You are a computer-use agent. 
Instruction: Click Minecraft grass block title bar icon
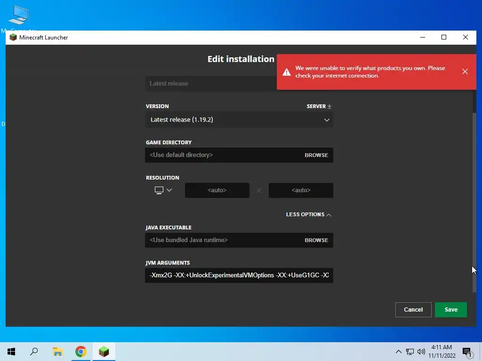13,38
